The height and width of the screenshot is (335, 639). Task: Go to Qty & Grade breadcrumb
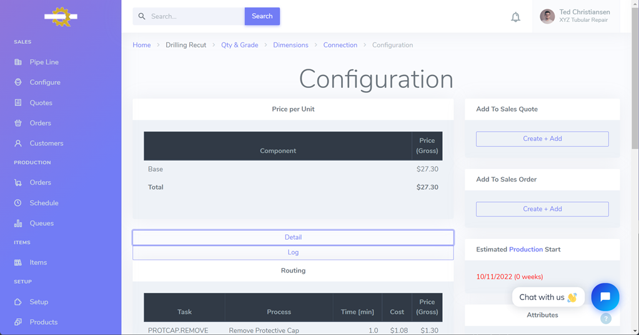coord(239,46)
